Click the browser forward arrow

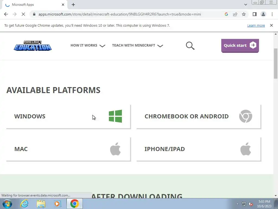(15, 14)
